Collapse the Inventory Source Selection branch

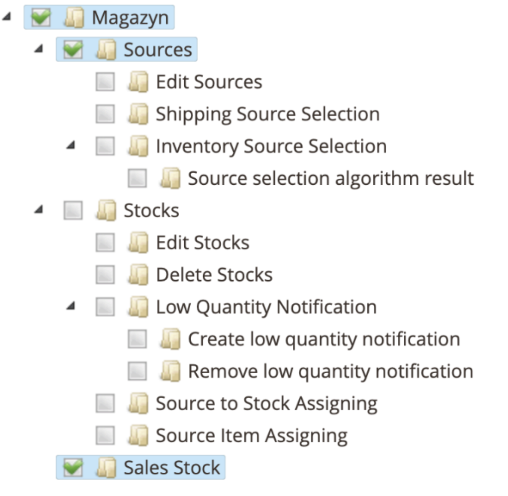coord(71,146)
